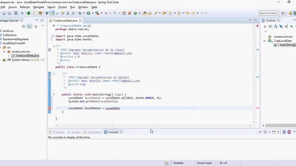Image resolution: width=296 pixels, height=166 pixels.
Task: Open the New Java Class dropdown arrow
Action: (x=139, y=13)
